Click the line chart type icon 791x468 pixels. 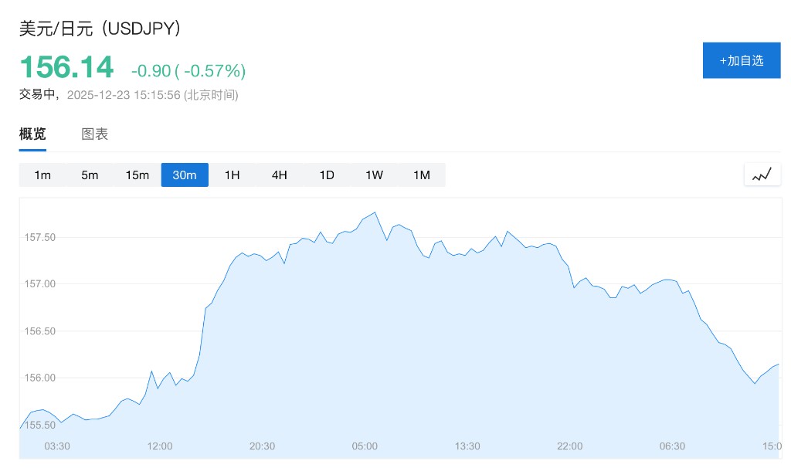point(762,175)
